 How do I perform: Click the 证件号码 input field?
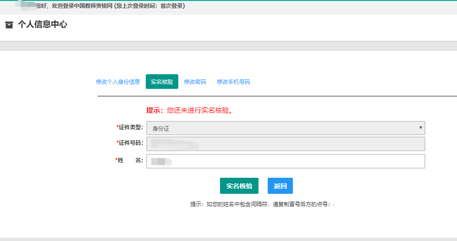286,144
